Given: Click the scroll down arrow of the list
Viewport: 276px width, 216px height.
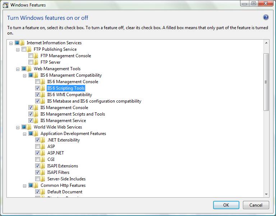Looking at the screenshot, I should [266, 194].
